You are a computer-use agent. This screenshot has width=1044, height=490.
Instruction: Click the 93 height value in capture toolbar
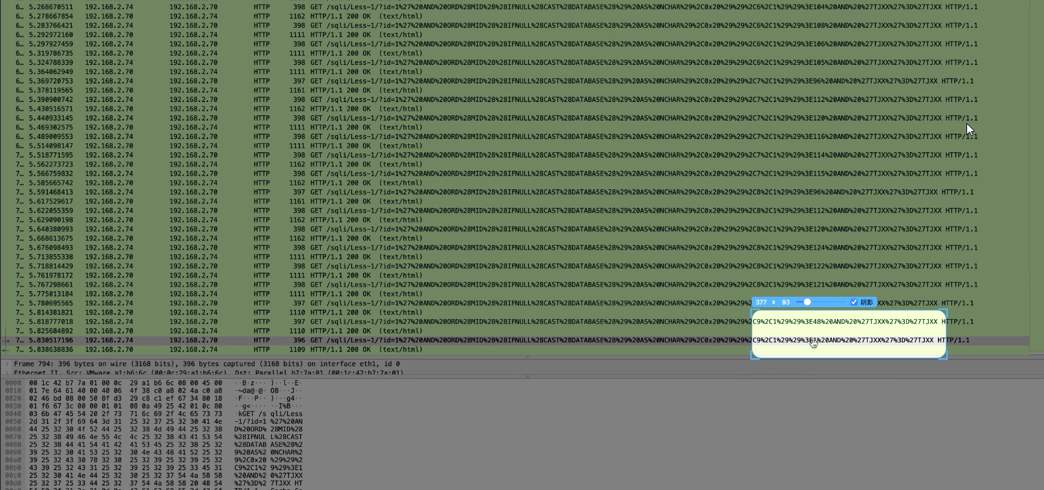[x=785, y=302]
